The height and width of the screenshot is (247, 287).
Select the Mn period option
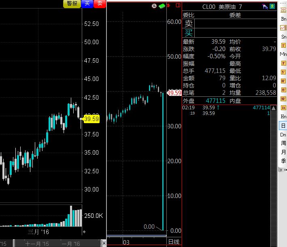pyautogui.click(x=283, y=54)
